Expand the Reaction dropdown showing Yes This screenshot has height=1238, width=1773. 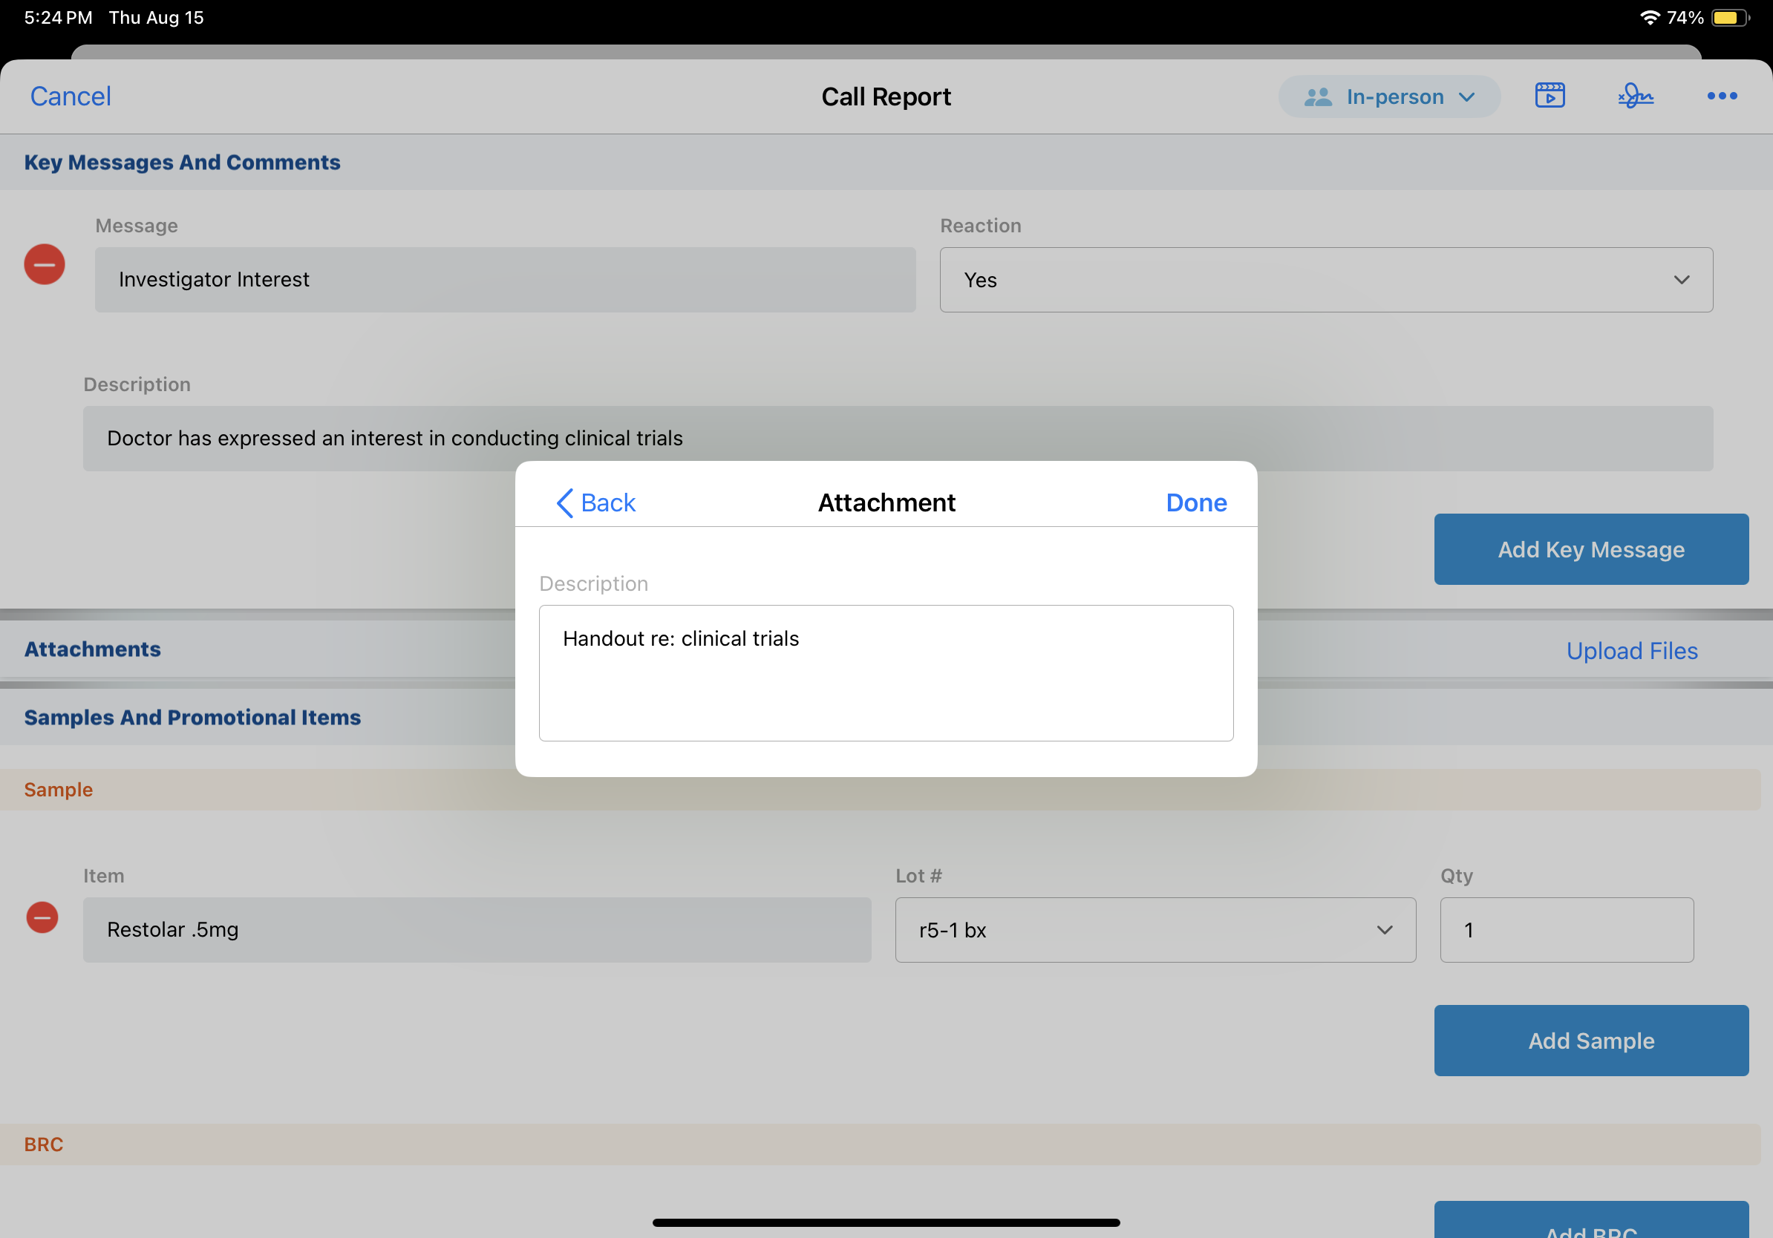point(1325,279)
